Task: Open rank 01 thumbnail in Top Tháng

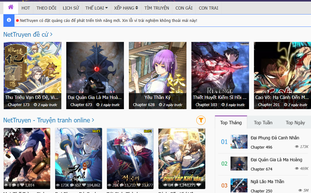Action: (x=239, y=142)
